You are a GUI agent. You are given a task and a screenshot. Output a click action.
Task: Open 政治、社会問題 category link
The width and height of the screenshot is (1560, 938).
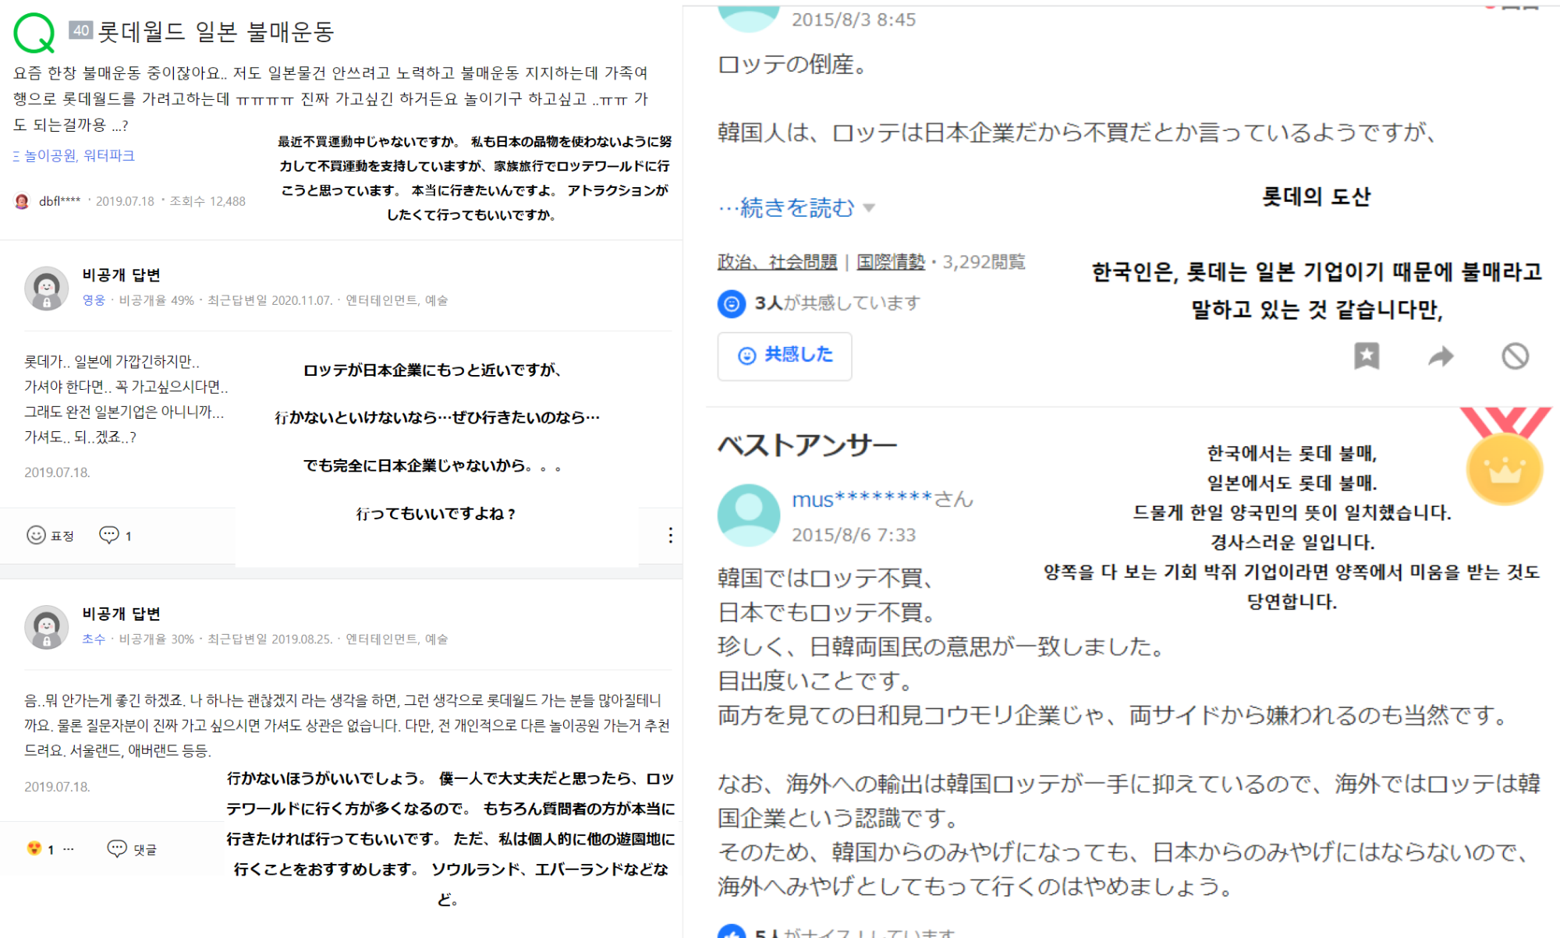(776, 262)
